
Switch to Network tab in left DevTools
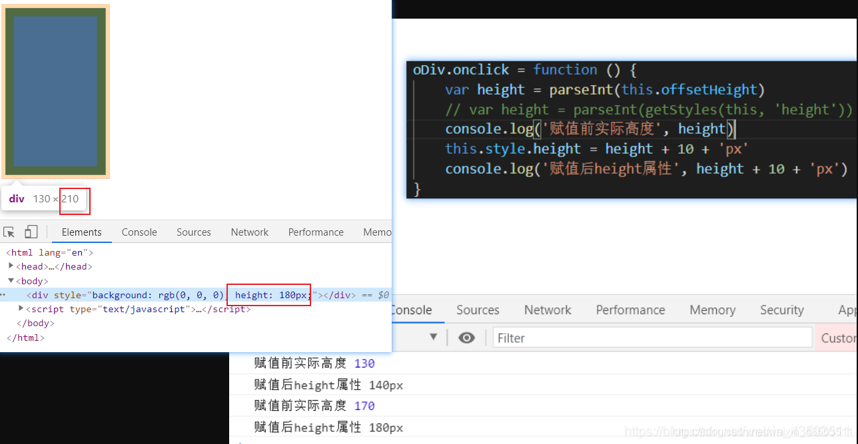pos(250,232)
